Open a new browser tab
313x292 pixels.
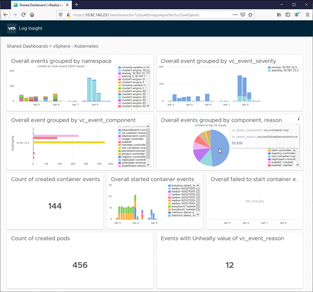click(76, 5)
